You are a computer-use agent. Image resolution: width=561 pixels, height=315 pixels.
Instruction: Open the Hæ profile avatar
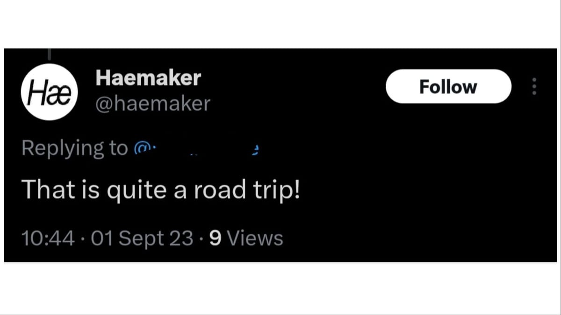tap(49, 92)
